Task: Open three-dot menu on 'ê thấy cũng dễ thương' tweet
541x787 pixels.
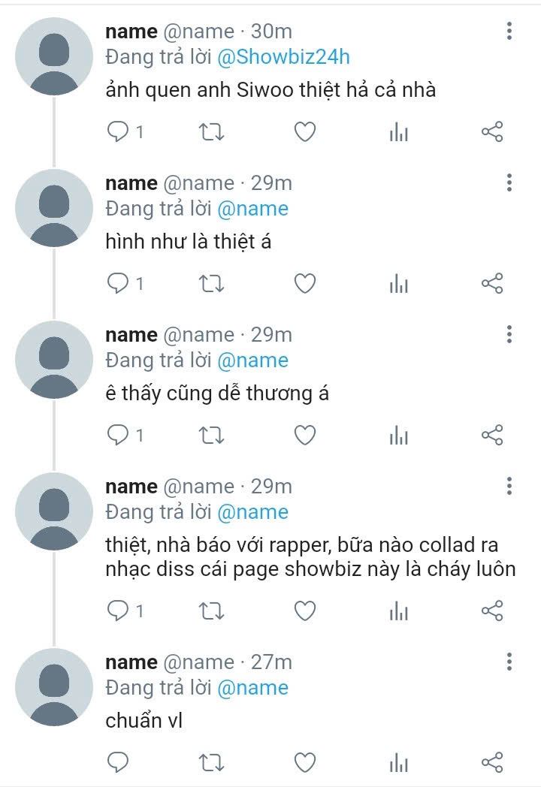Action: pyautogui.click(x=509, y=335)
